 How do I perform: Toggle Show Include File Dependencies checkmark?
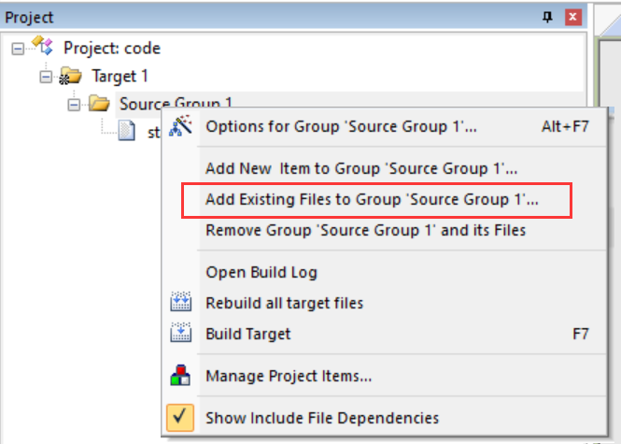tap(182, 418)
